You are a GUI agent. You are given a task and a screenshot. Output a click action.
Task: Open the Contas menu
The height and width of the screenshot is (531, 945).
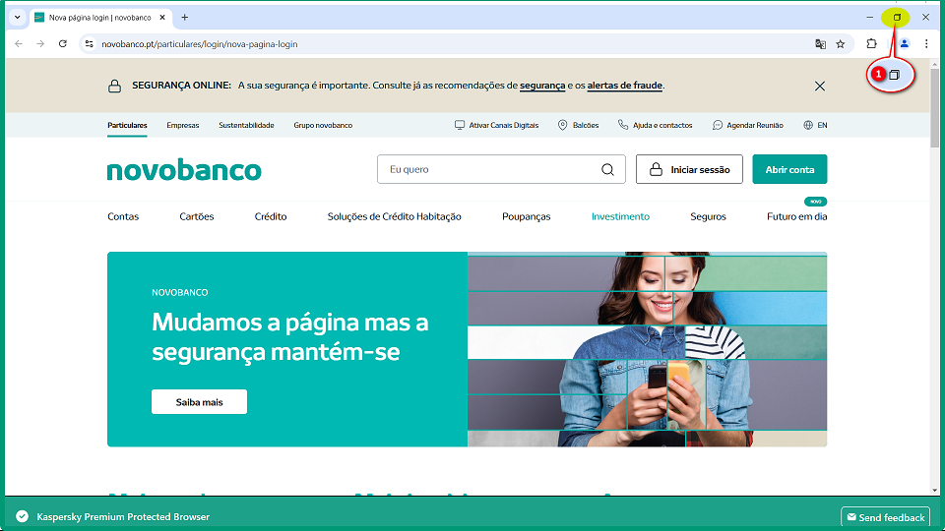123,216
